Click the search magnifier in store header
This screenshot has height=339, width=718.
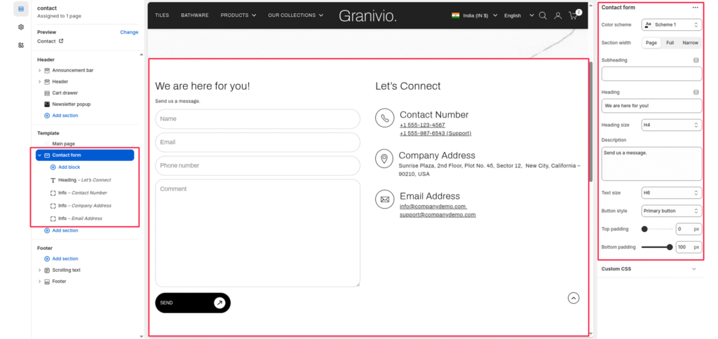pos(543,15)
